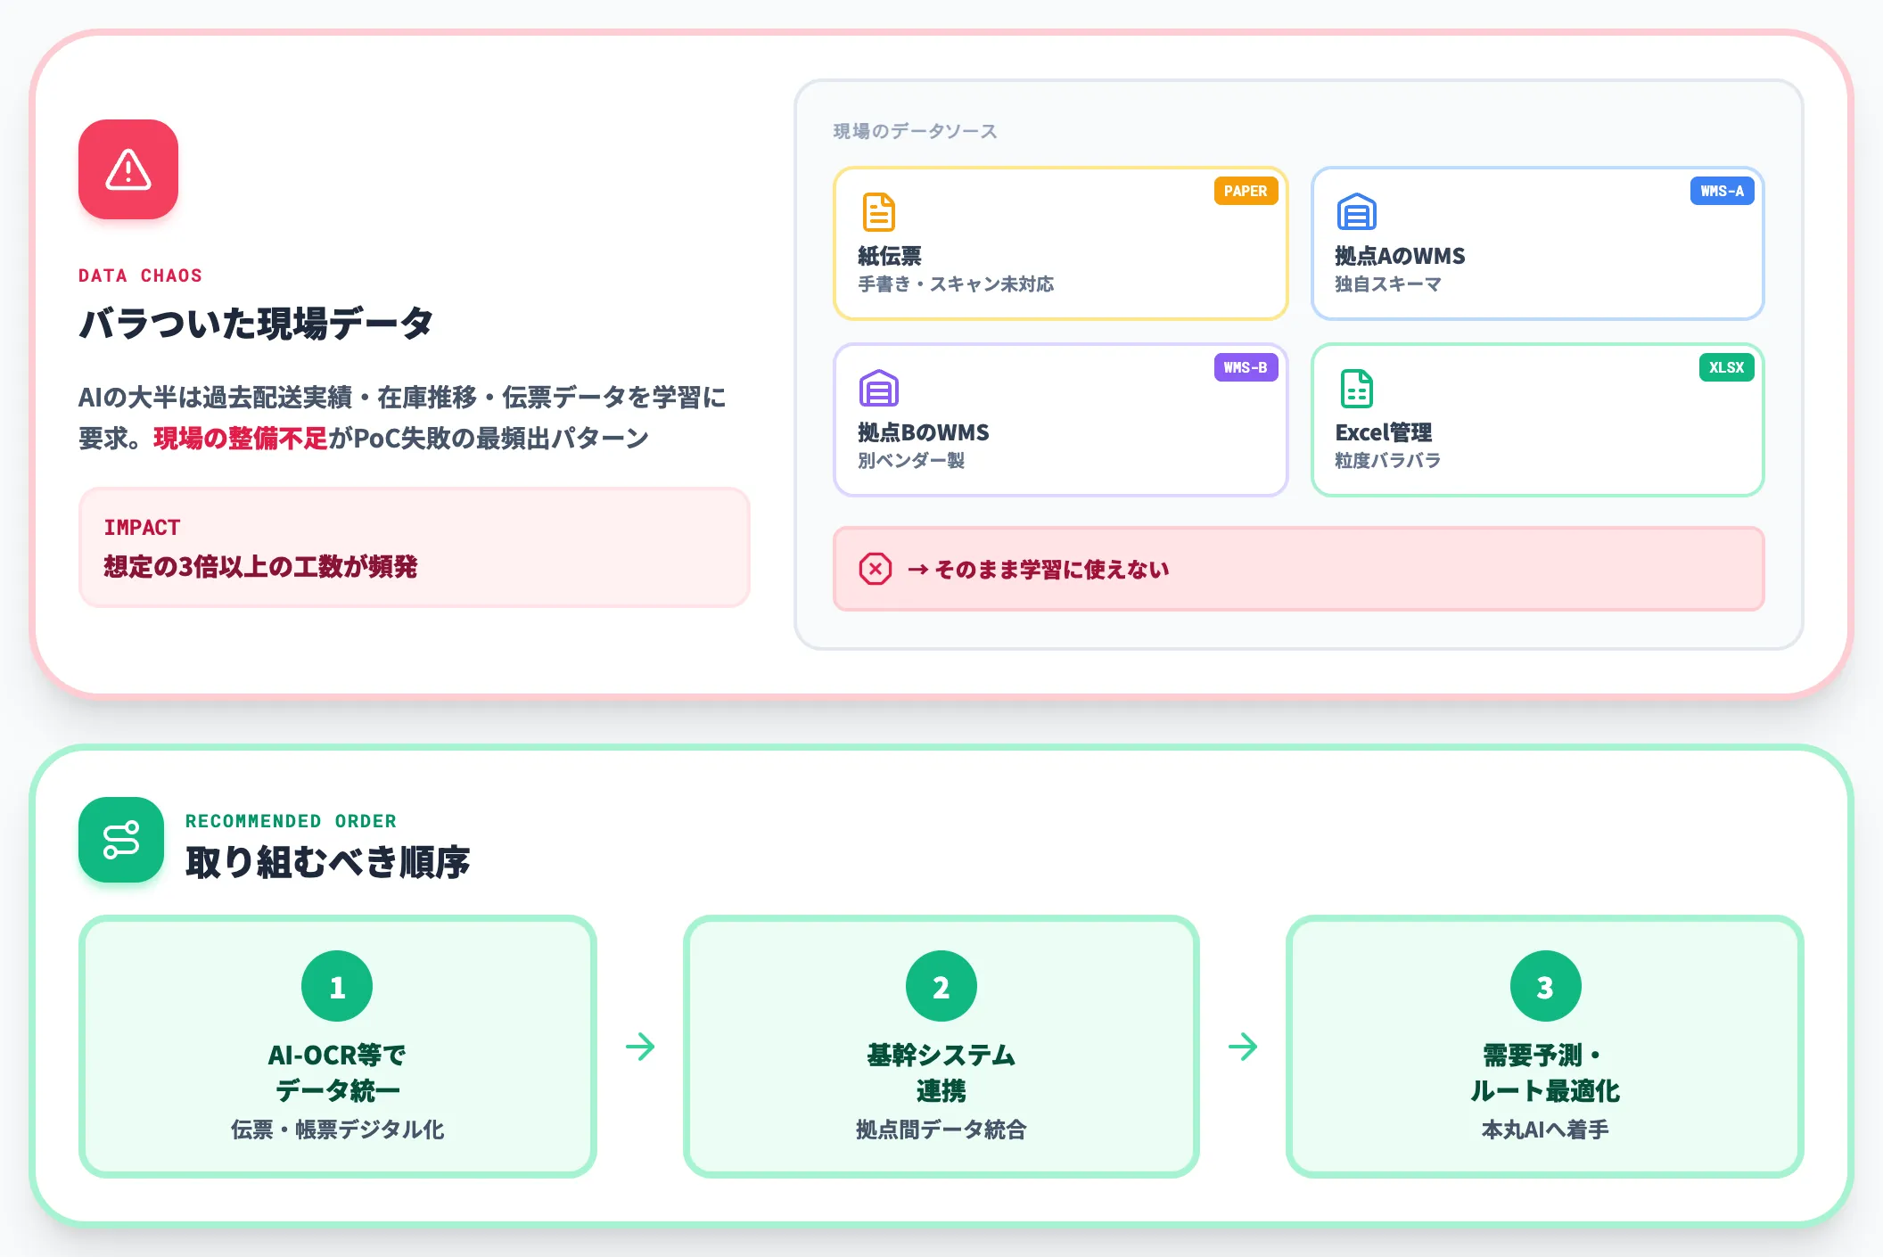1883x1257 pixels.
Task: Click the 伝票・帳票デジタル化 subtitle
Action: [x=337, y=1130]
